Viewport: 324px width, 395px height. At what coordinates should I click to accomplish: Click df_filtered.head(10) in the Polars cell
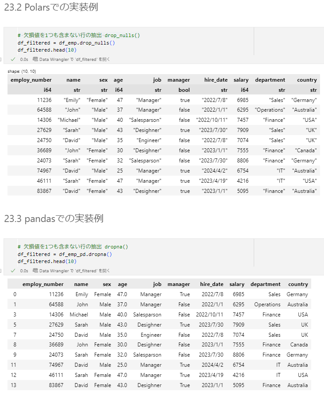(x=47, y=50)
